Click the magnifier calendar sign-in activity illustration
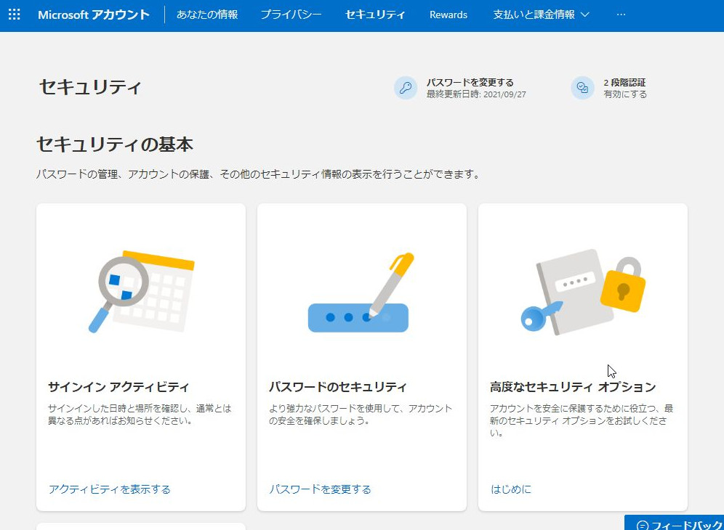Viewport: 724px width, 530px height. 141,292
